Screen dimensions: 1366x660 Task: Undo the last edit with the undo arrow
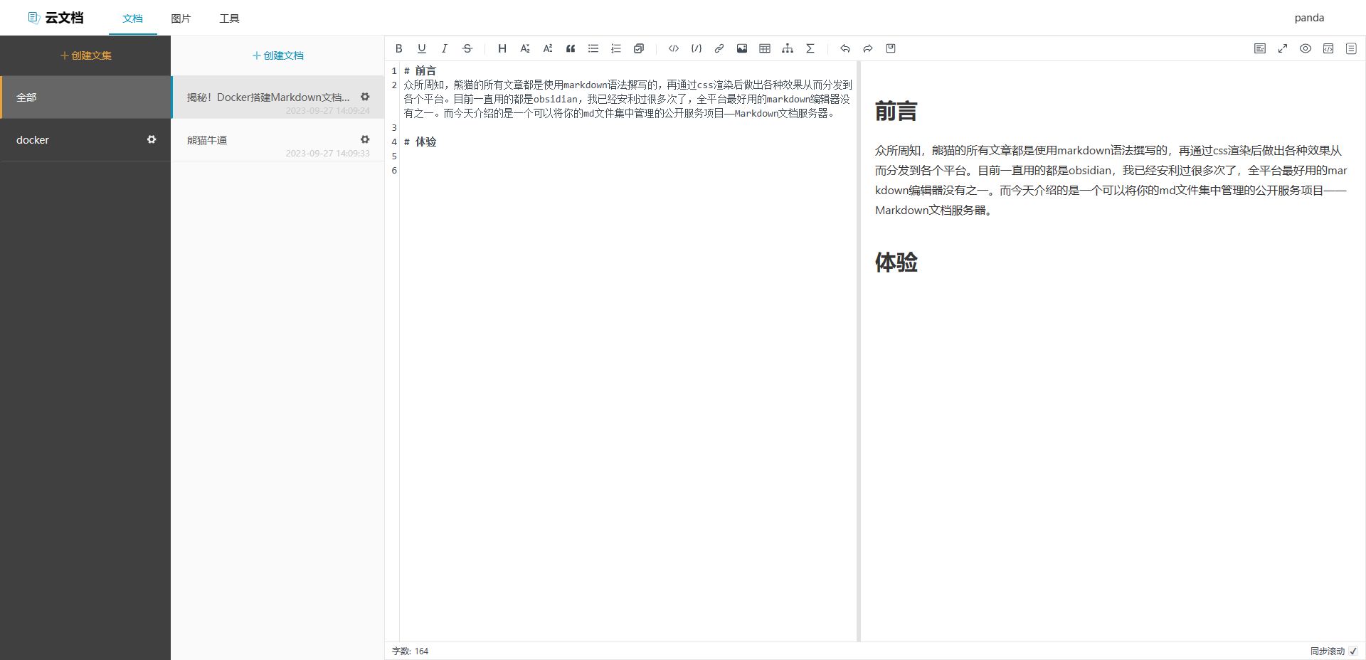pos(845,48)
